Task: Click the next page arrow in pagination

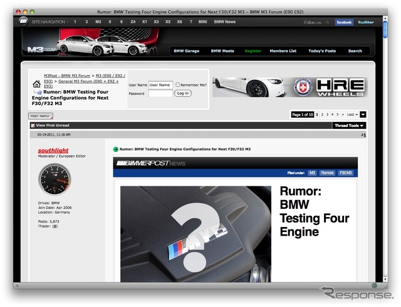Action: 343,114
